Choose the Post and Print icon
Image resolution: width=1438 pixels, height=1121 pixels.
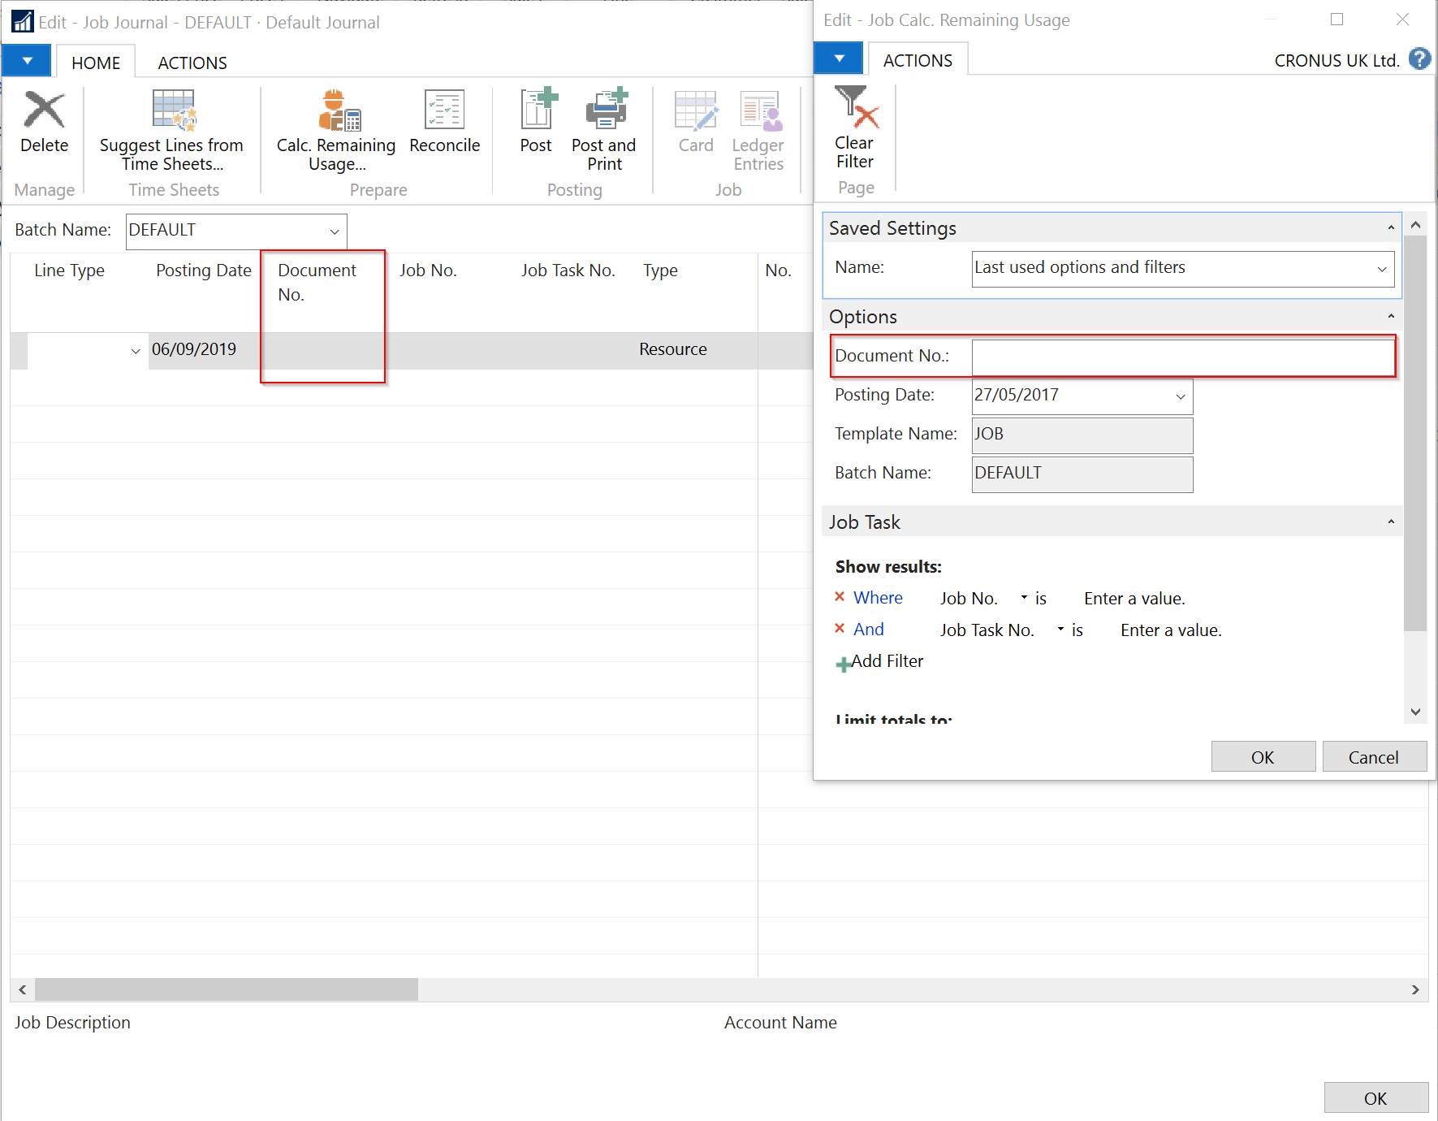point(604,111)
